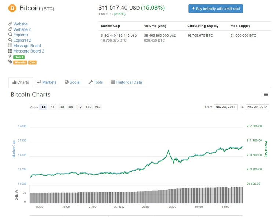
Task: Click the price spike peak near 06:00
Action: tap(169, 150)
